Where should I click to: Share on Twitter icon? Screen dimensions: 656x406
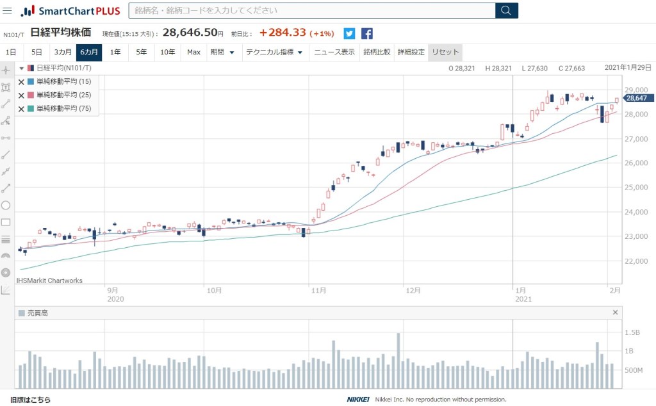[349, 34]
